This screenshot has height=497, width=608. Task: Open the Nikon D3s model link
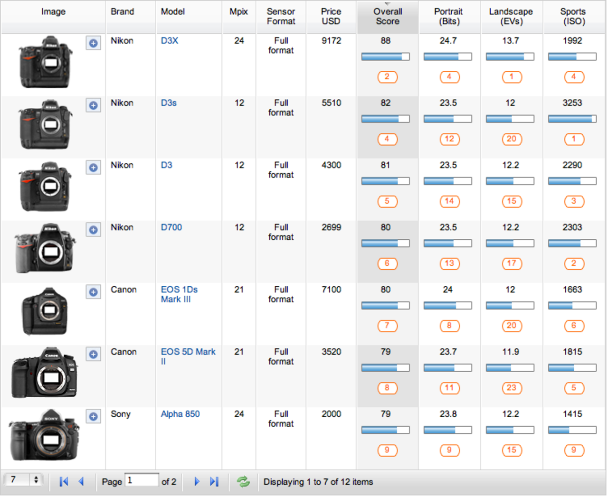[x=169, y=103]
